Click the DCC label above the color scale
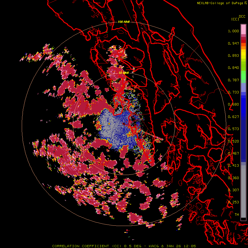The width and height of the screenshot is (248, 248). point(242,17)
